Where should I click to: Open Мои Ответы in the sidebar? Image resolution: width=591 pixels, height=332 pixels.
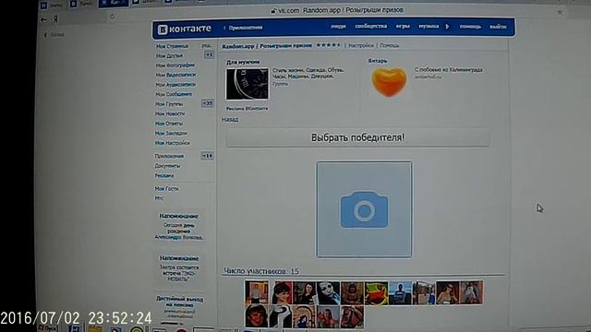pyautogui.click(x=169, y=124)
